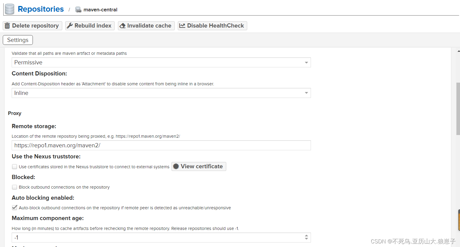Image resolution: width=460 pixels, height=247 pixels.
Task: Expand the Permissive dropdown arrow
Action: (x=306, y=63)
